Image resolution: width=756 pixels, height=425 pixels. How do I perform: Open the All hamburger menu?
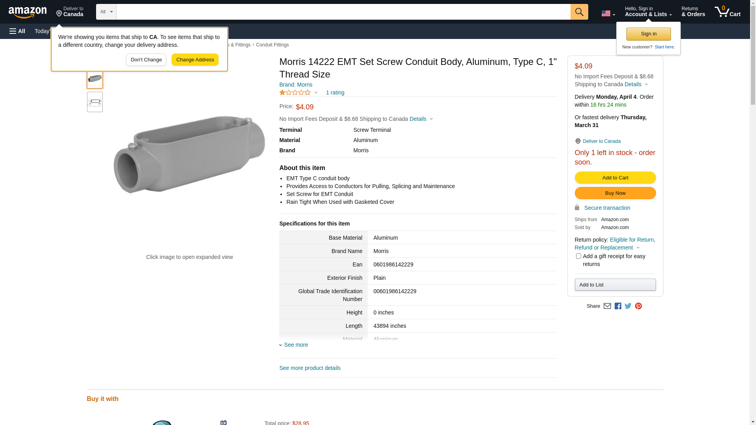click(17, 31)
